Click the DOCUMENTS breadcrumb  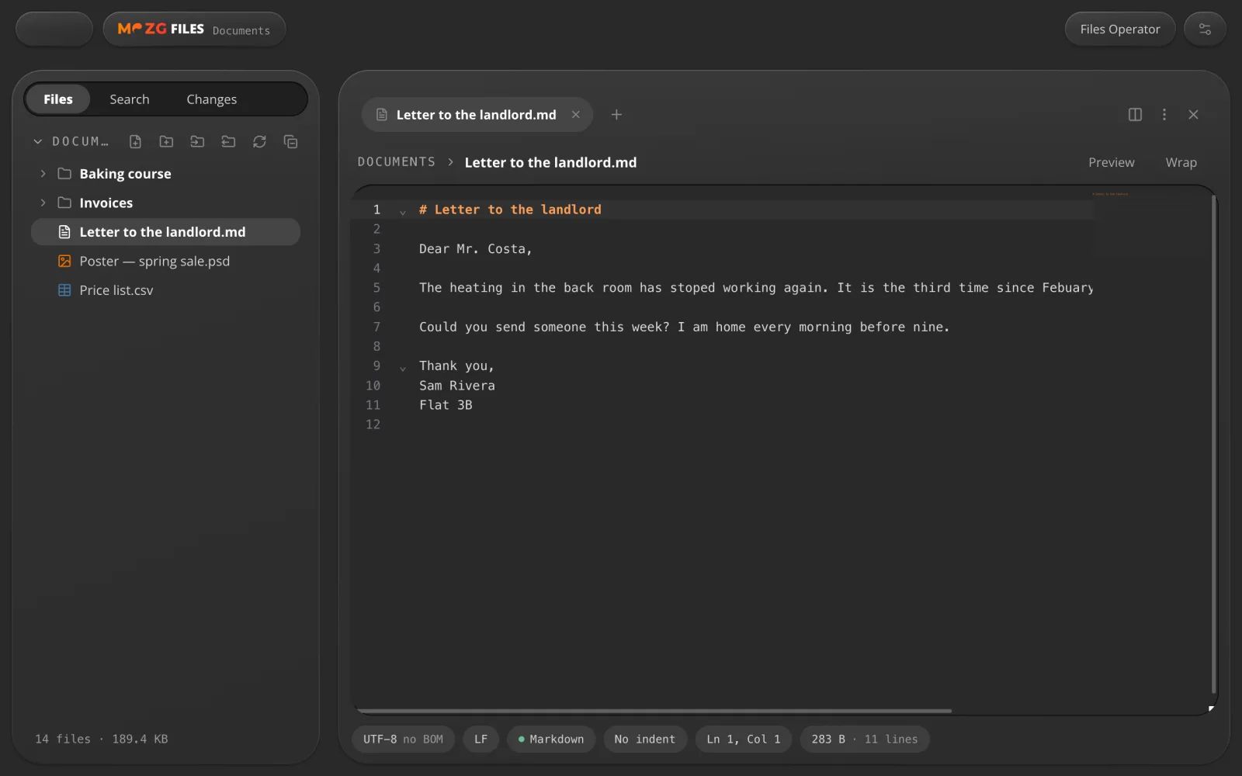click(397, 161)
